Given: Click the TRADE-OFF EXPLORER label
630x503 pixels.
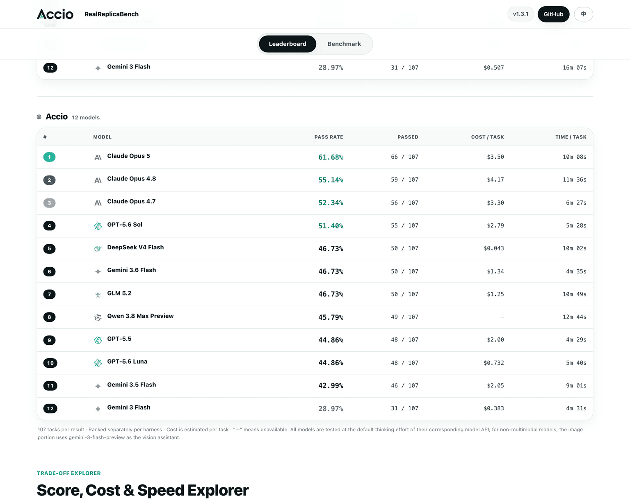Looking at the screenshot, I should pyautogui.click(x=69, y=473).
